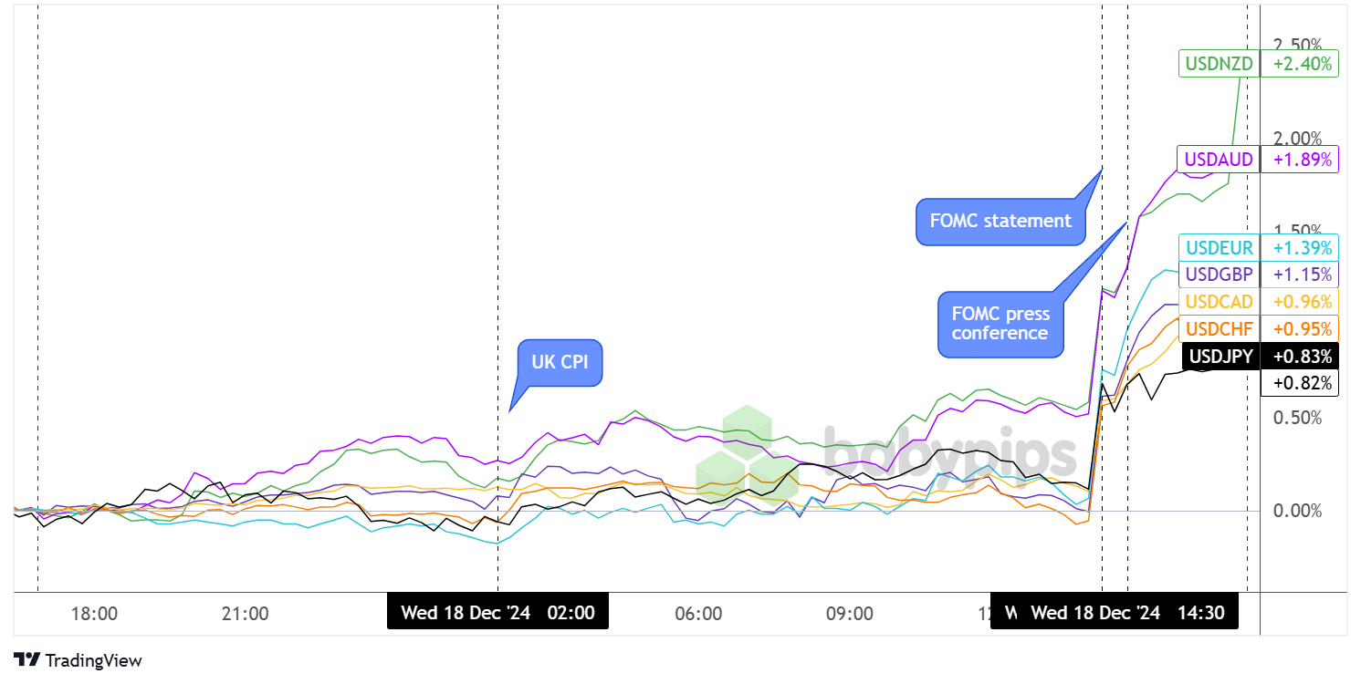This screenshot has width=1361, height=684.
Task: Click the 0.00% price axis label
Action: pyautogui.click(x=1297, y=511)
